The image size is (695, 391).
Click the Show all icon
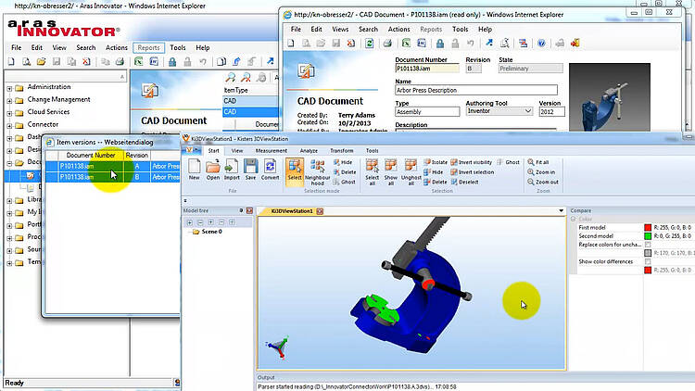coord(390,172)
